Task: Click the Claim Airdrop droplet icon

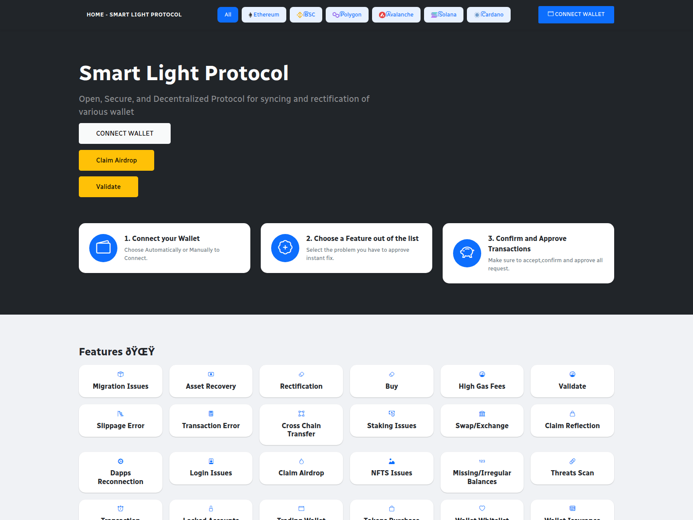Action: [301, 461]
